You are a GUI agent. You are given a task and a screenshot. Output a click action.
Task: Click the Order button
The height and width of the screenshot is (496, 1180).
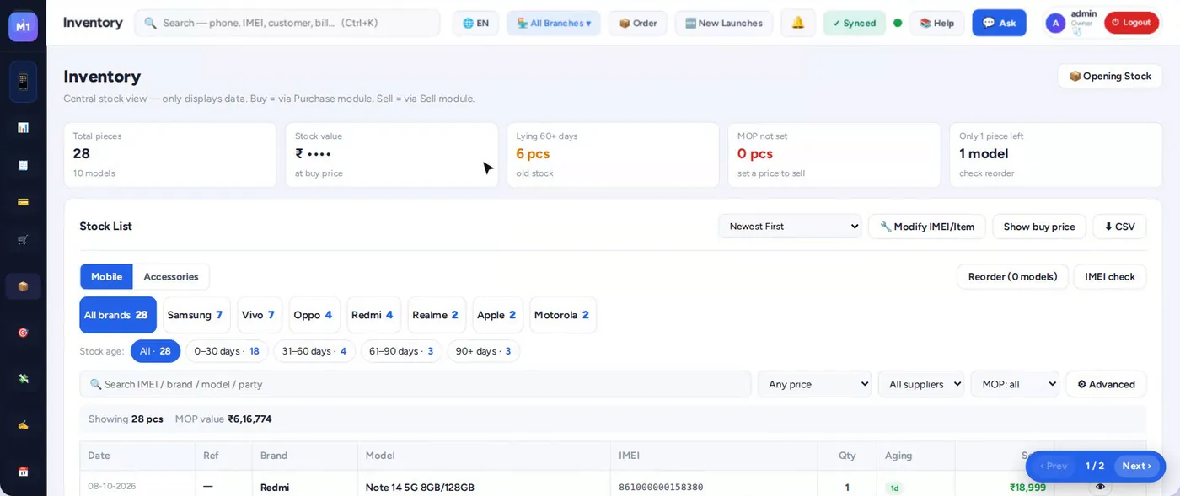[638, 23]
